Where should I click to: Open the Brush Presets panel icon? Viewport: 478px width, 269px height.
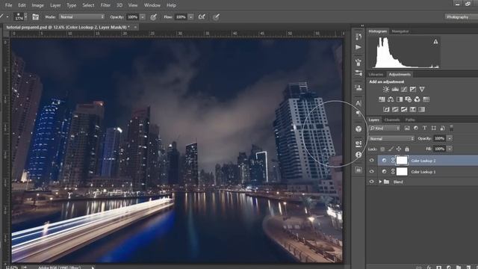(x=358, y=63)
